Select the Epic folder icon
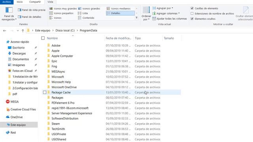This screenshot has height=142, width=253. point(49,61)
